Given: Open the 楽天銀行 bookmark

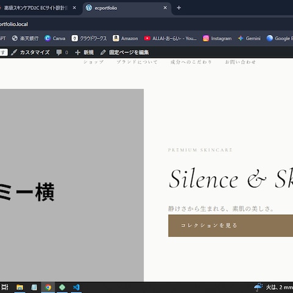Looking at the screenshot, I should point(25,38).
